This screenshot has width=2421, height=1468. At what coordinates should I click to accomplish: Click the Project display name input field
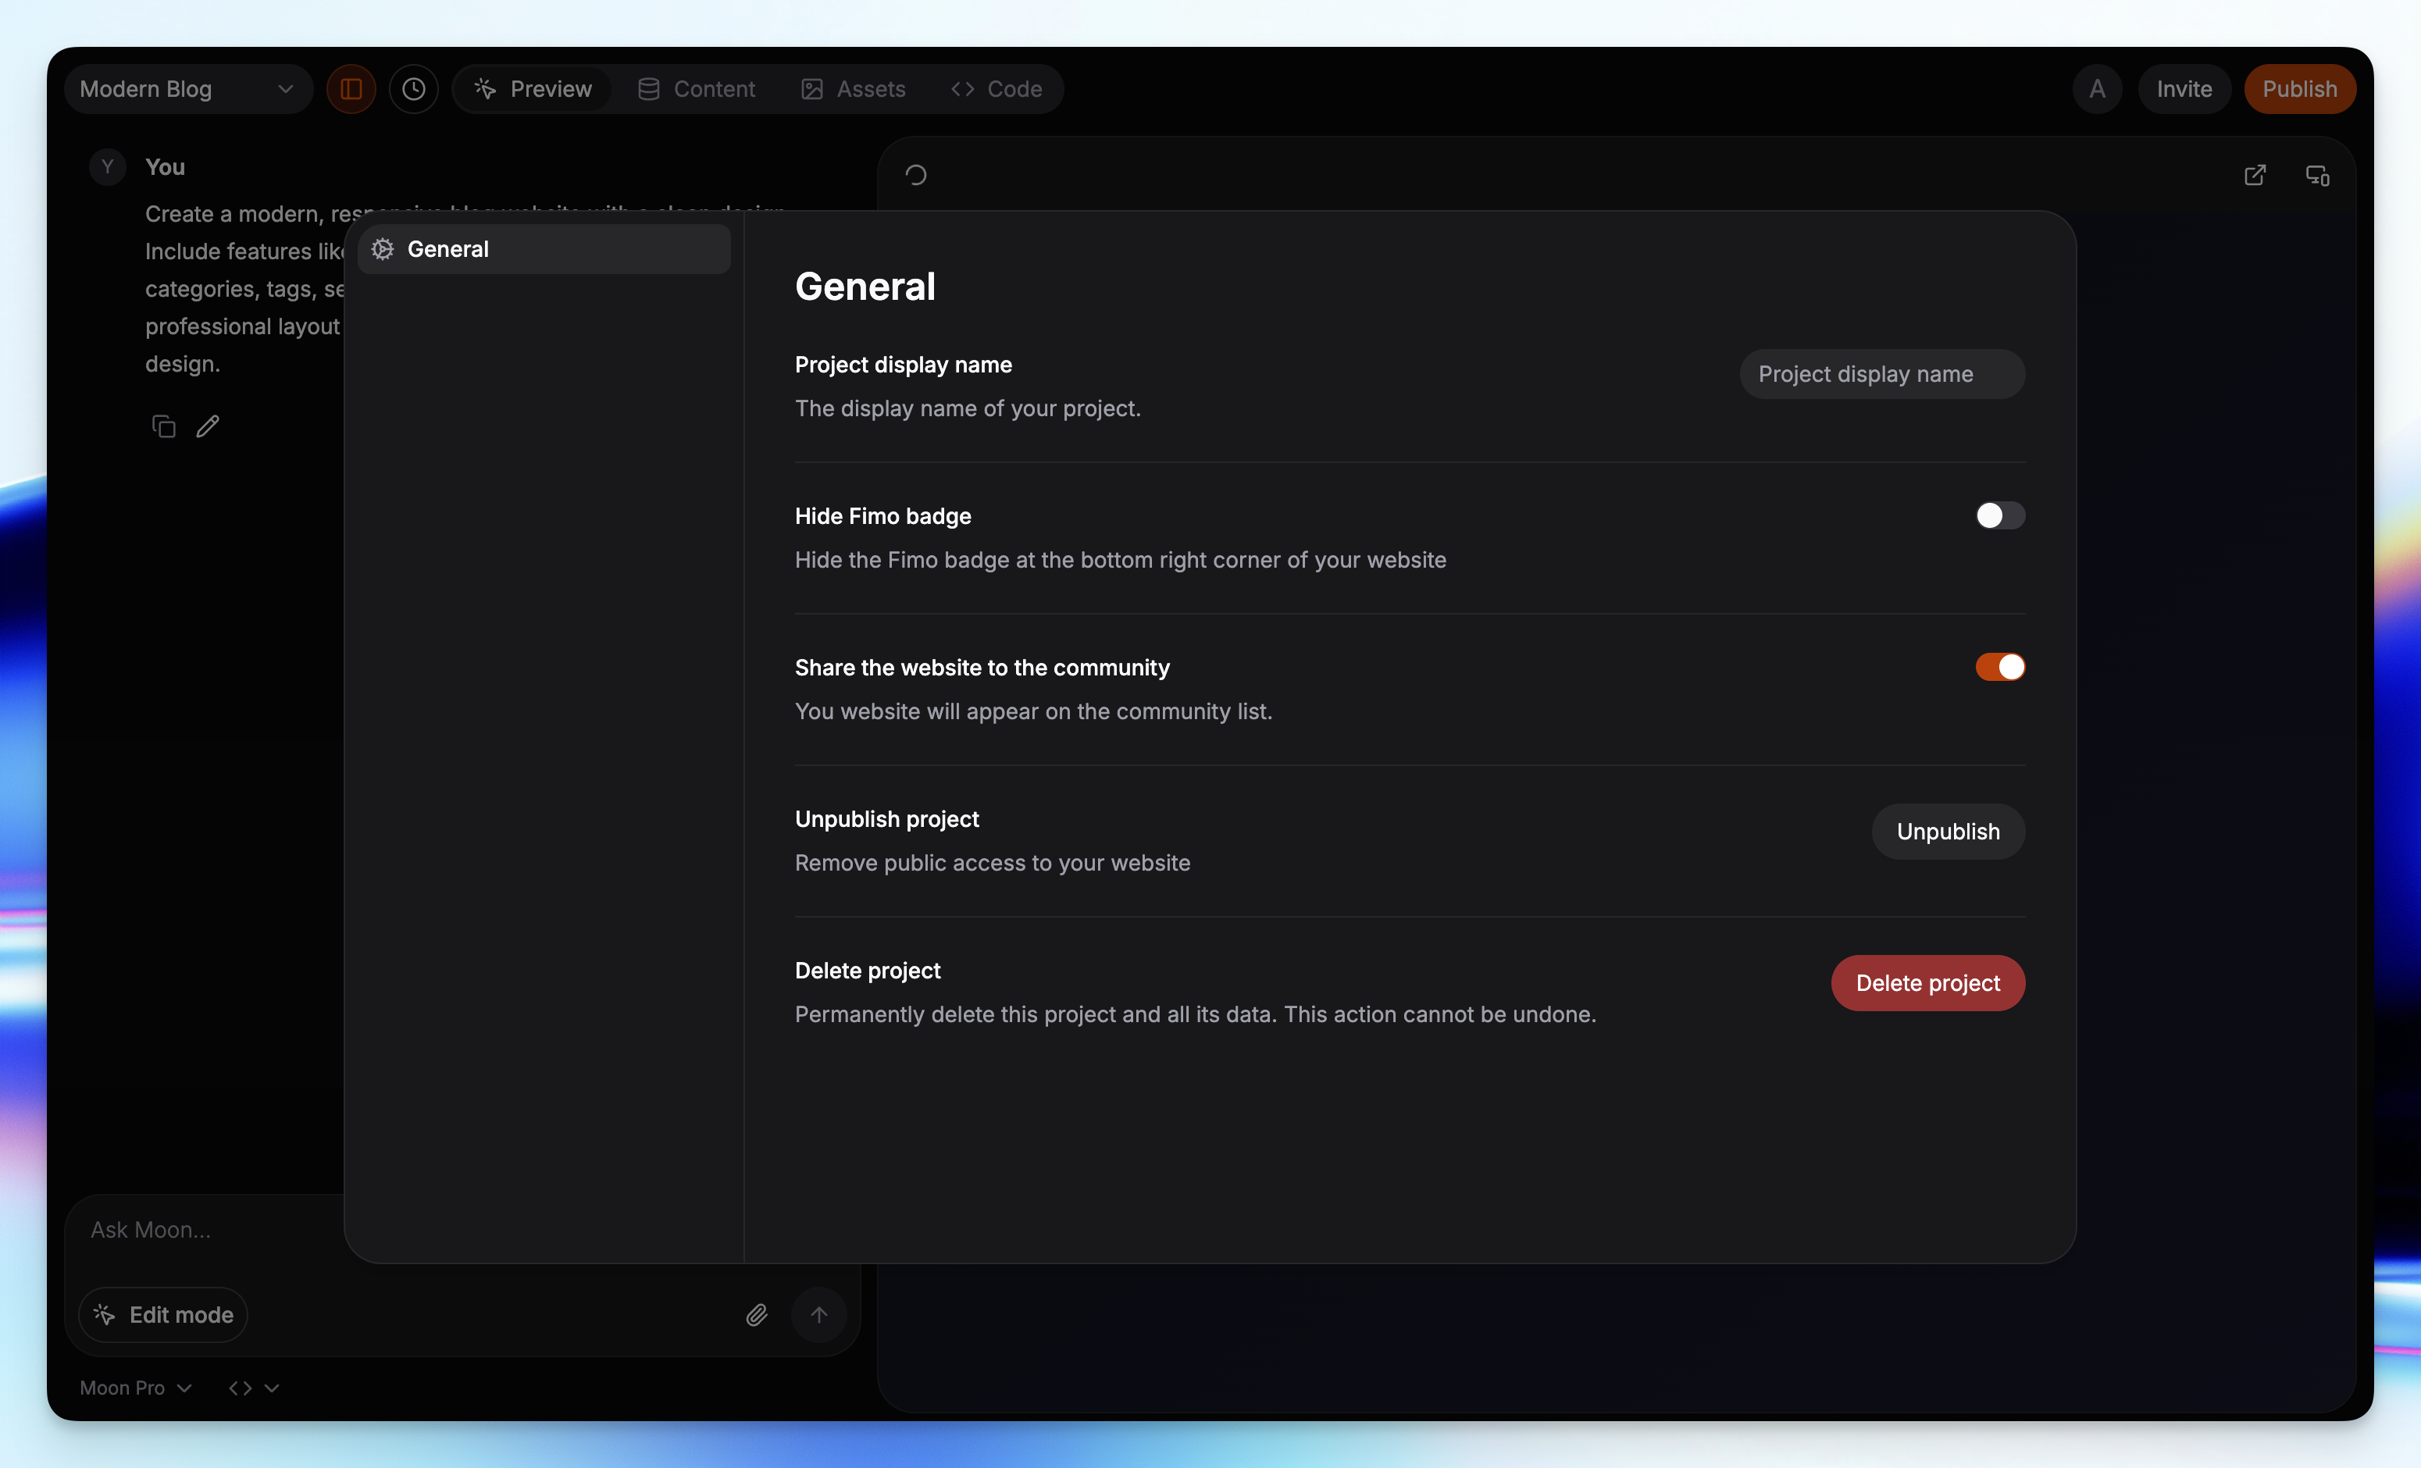point(1880,373)
